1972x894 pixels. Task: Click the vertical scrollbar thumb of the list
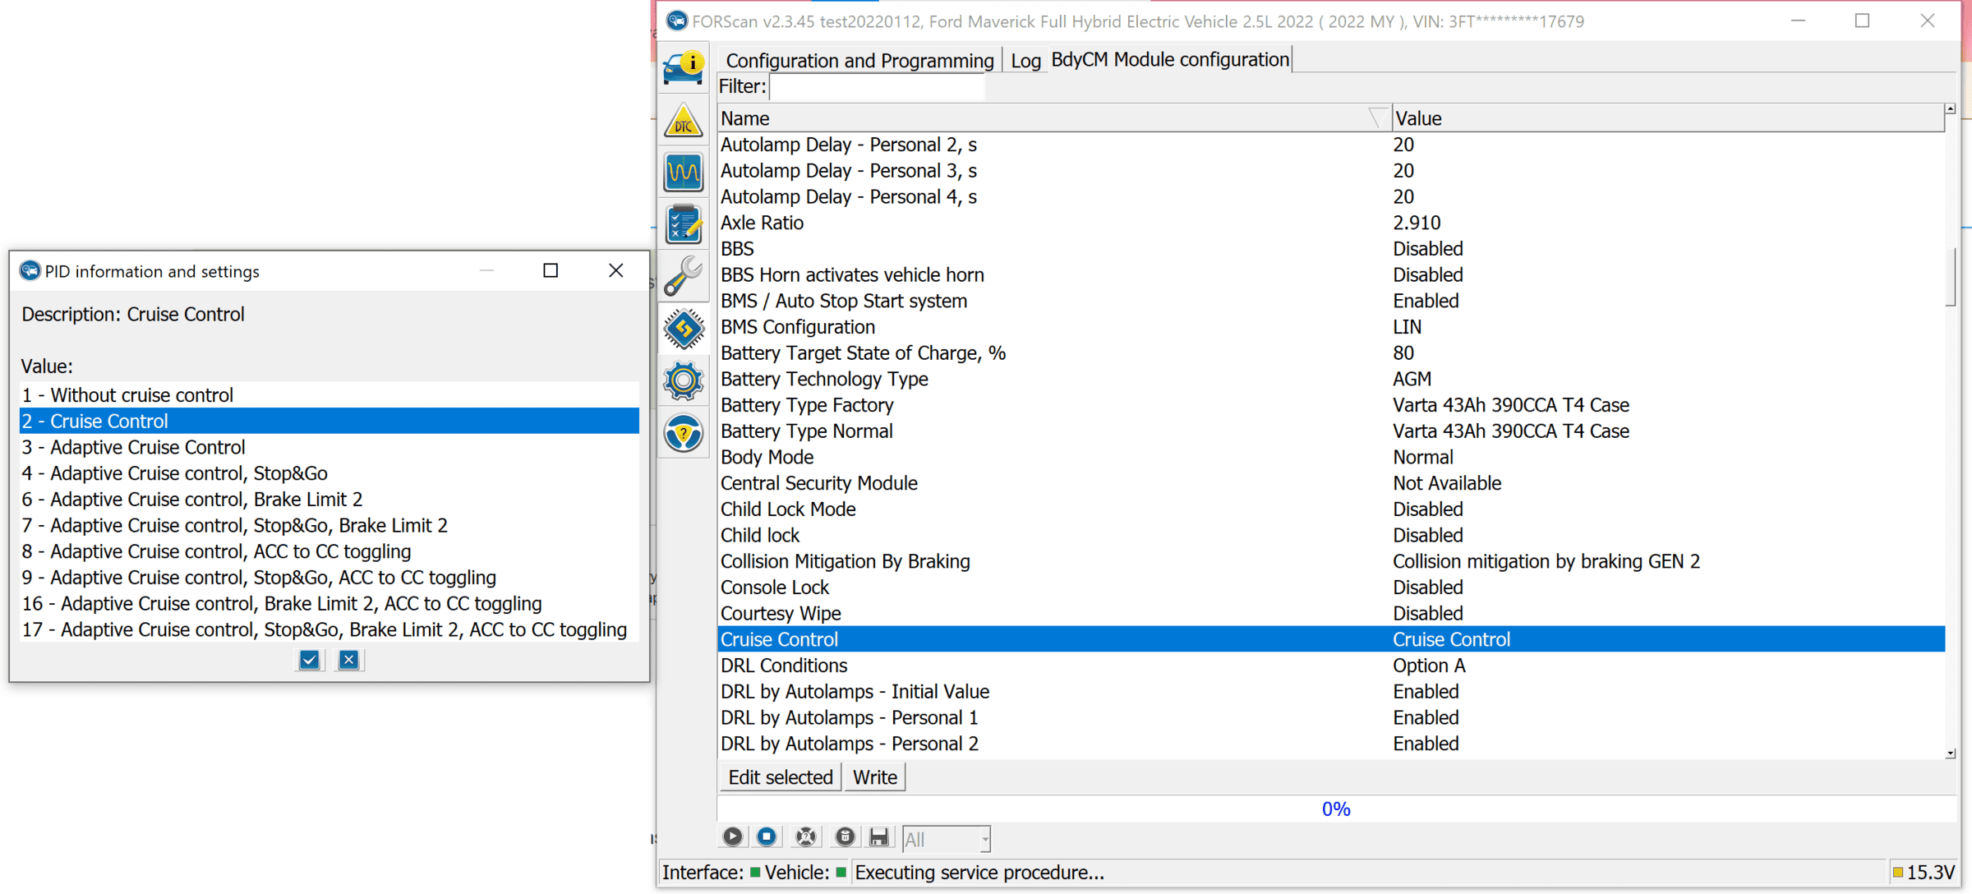[1951, 276]
